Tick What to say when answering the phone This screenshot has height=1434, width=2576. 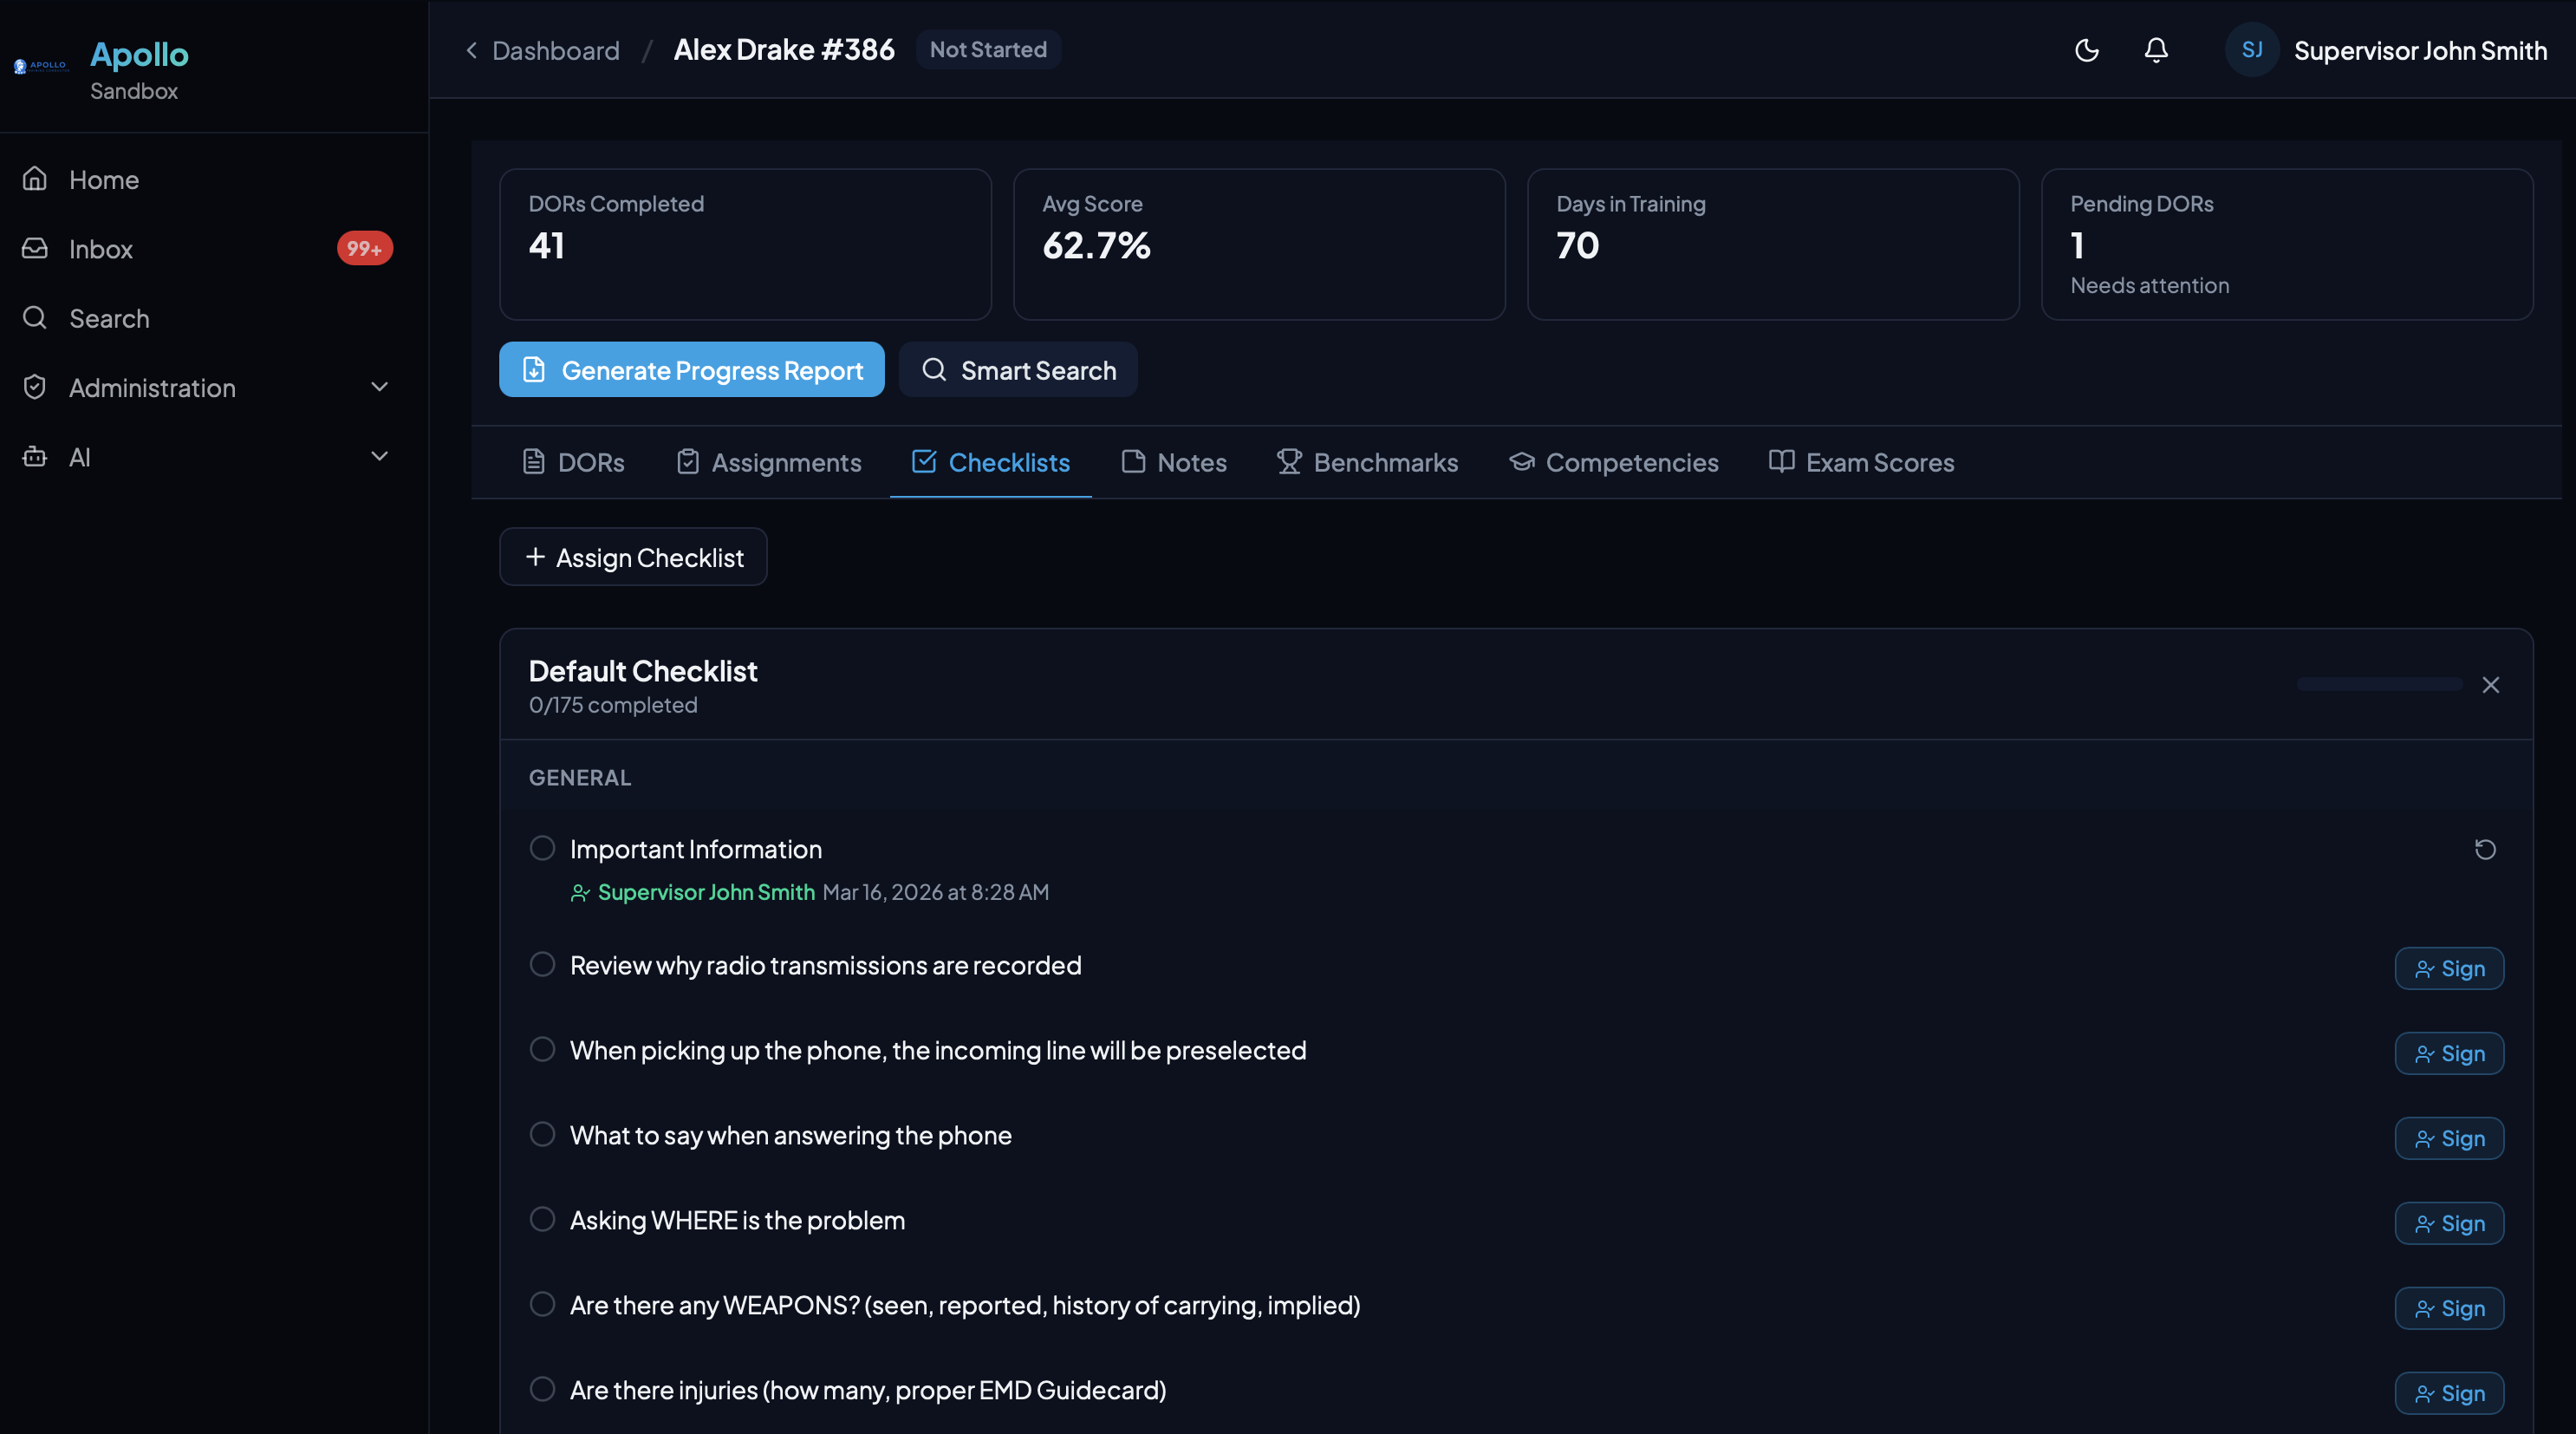pos(542,1134)
